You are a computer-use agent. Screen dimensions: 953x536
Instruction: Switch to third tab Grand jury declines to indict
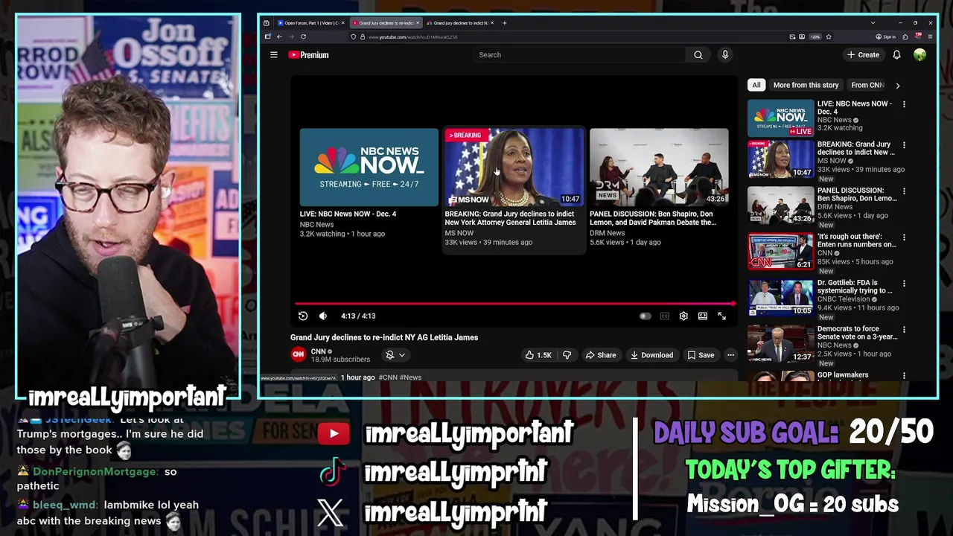pos(460,23)
